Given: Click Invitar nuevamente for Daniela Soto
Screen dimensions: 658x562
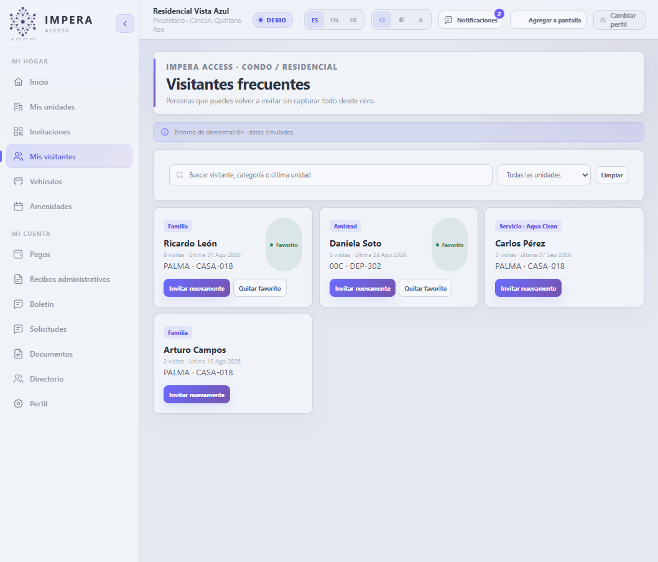Looking at the screenshot, I should 363,288.
